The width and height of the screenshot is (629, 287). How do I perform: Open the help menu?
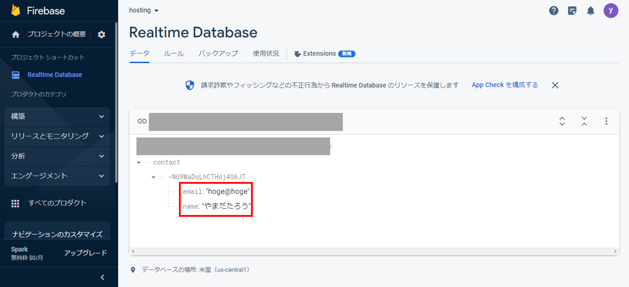click(554, 10)
